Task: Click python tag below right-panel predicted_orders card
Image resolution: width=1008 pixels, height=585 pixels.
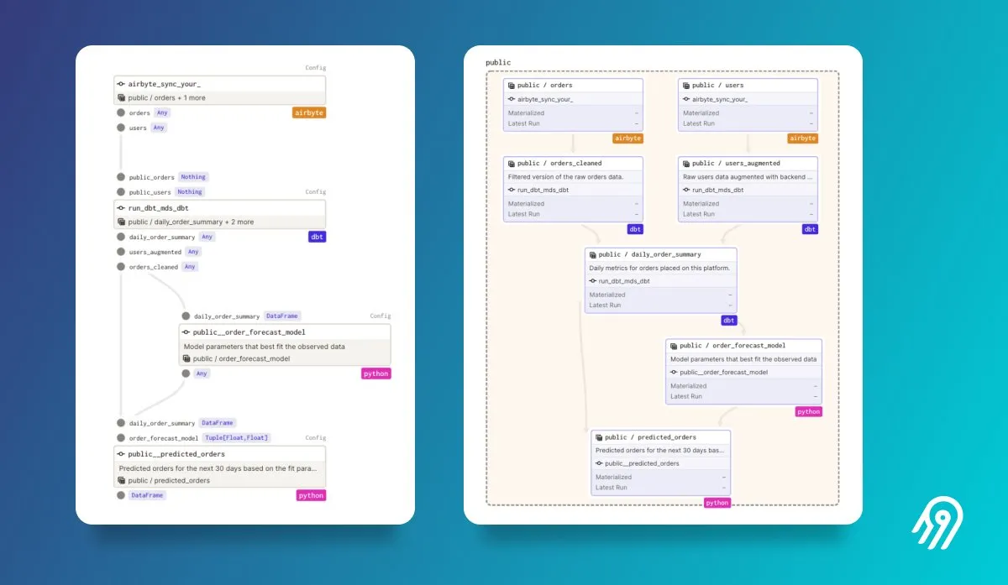Action: (717, 503)
